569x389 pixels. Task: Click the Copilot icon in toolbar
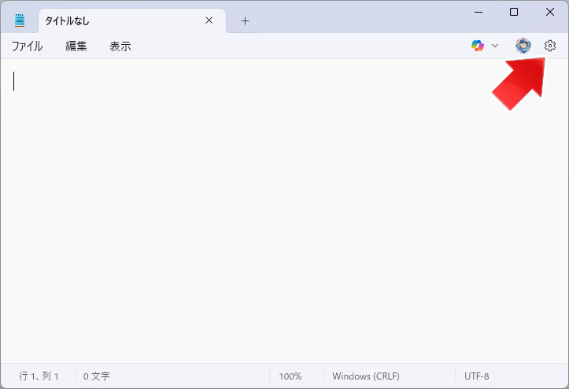tap(478, 46)
